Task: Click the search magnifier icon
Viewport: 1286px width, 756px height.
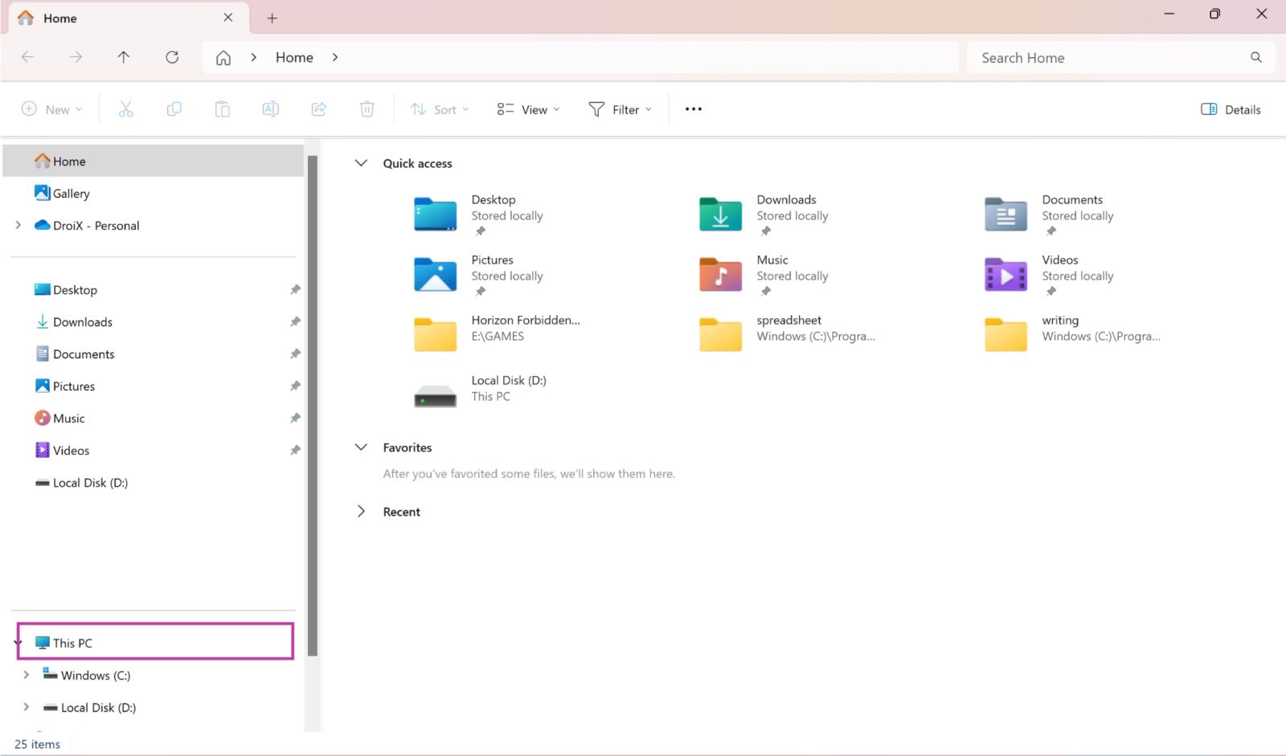Action: coord(1256,57)
